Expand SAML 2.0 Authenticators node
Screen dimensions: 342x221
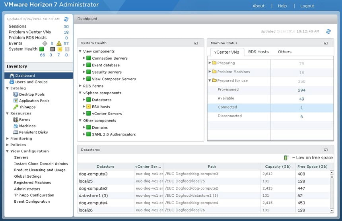point(84,134)
